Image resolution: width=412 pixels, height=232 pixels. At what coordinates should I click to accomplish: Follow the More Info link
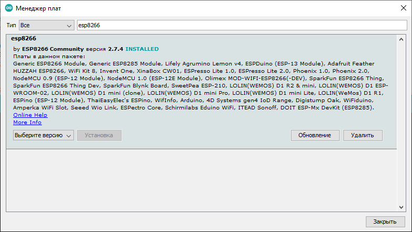pyautogui.click(x=27, y=122)
